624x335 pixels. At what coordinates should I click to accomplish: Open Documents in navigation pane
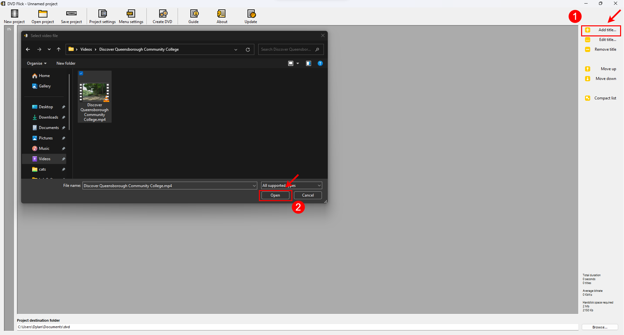point(45,128)
